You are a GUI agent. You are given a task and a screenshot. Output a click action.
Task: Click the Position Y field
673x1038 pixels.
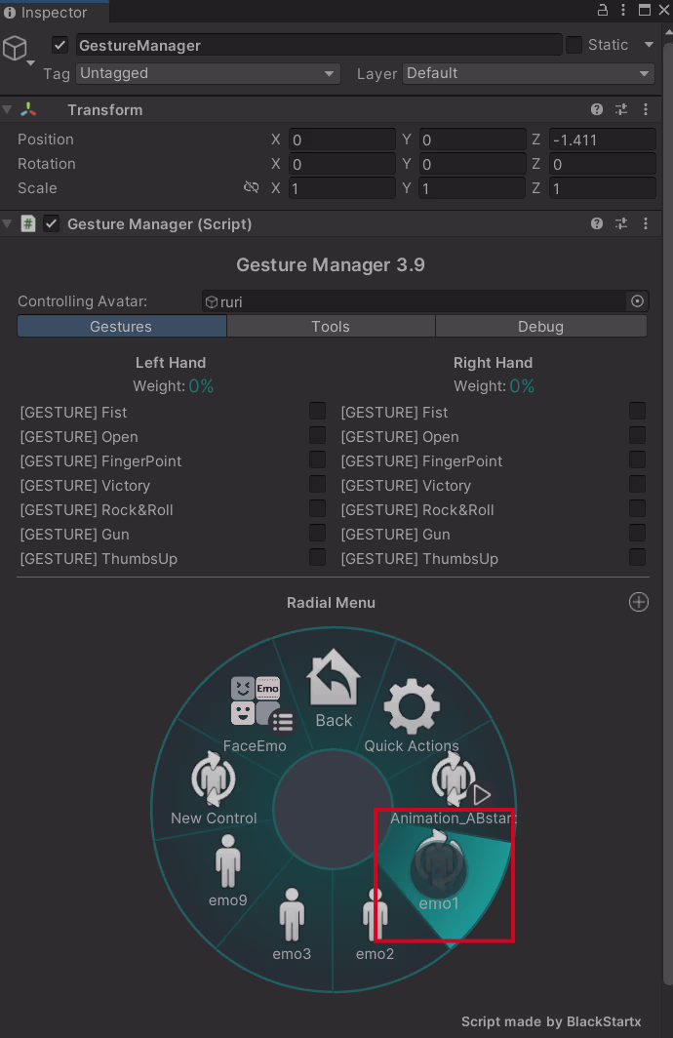coord(472,140)
